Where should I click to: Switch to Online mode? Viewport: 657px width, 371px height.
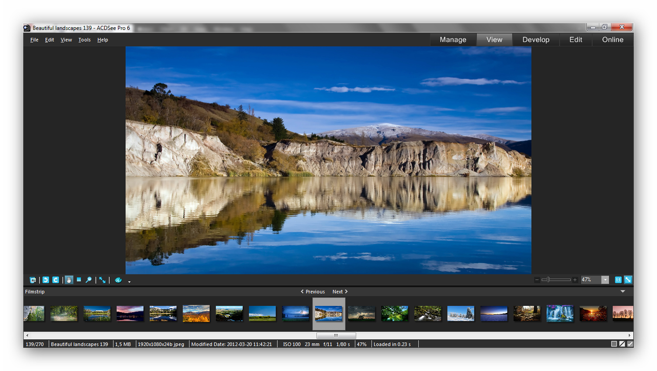coord(613,39)
